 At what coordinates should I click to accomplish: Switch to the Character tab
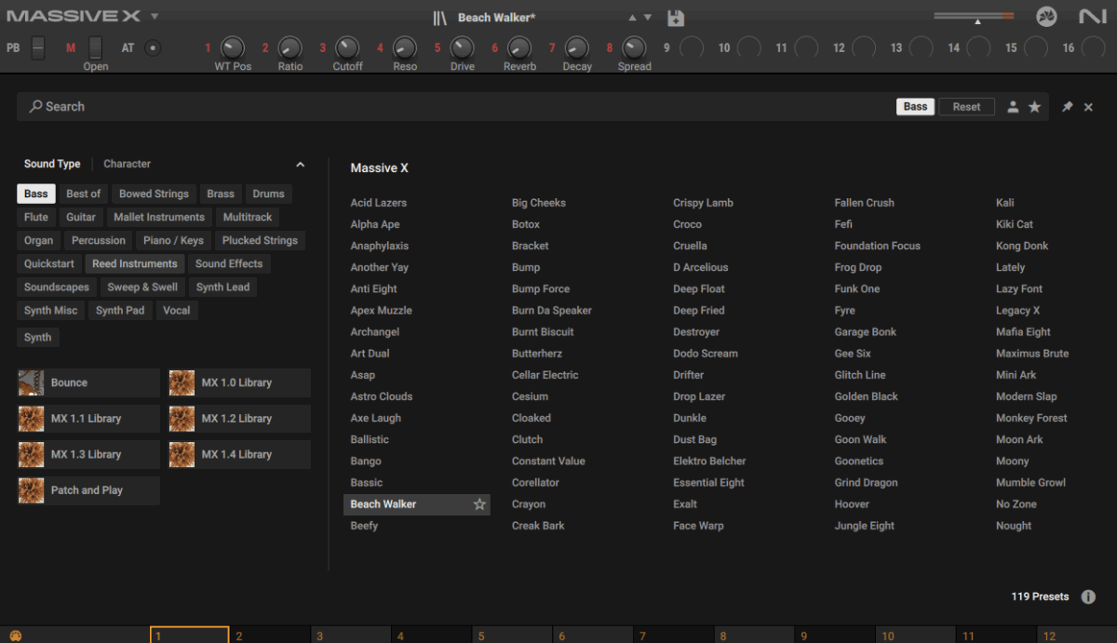point(127,164)
